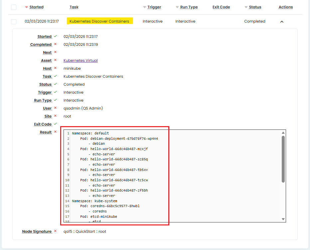This screenshot has width=310, height=250.
Task: Open the Status column filter icon
Action: coord(246,7)
